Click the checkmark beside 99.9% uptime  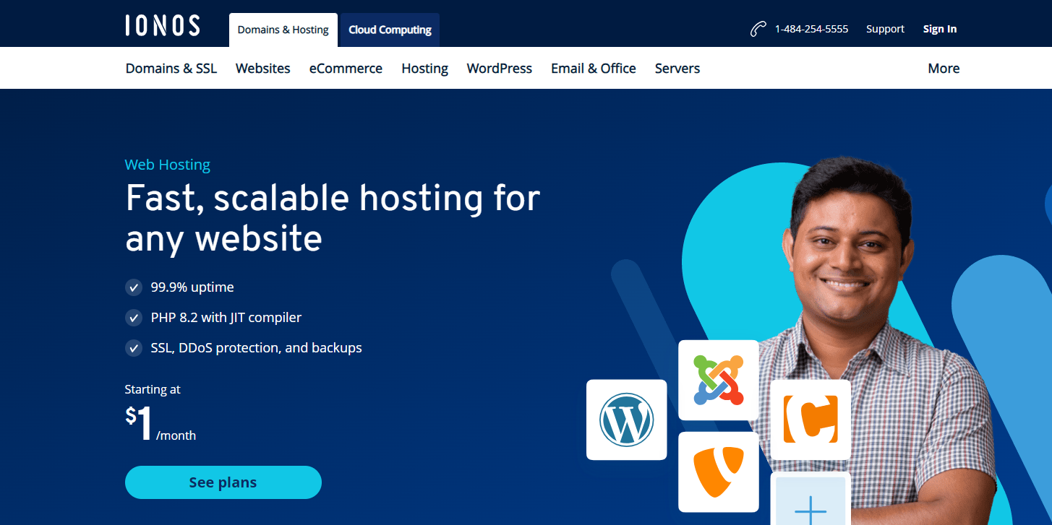[134, 287]
